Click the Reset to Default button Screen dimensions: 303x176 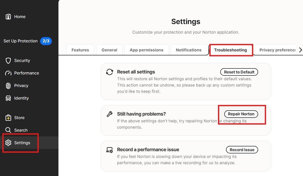(x=239, y=72)
